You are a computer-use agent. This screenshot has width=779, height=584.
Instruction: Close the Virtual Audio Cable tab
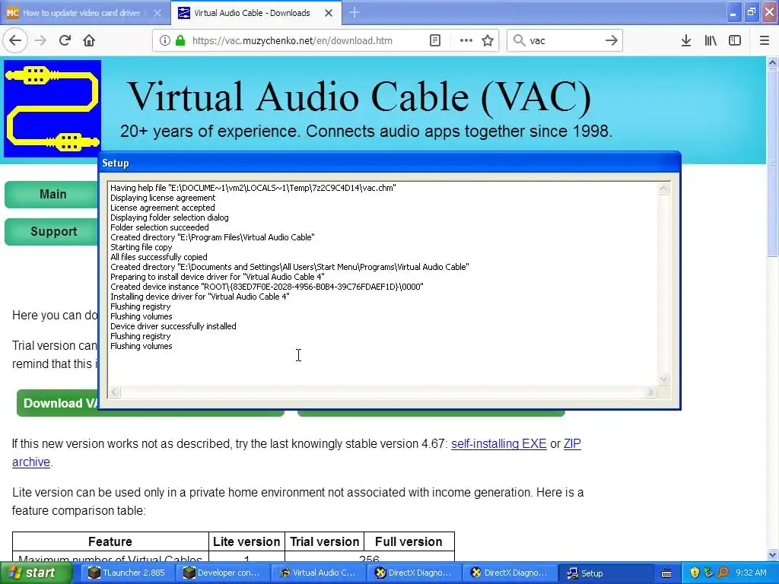point(329,13)
